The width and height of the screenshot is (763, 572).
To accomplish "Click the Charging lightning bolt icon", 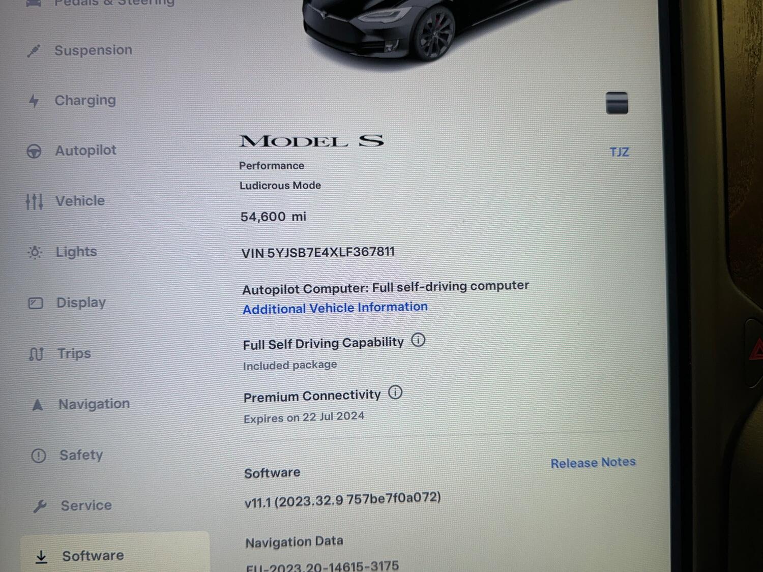I will (34, 101).
